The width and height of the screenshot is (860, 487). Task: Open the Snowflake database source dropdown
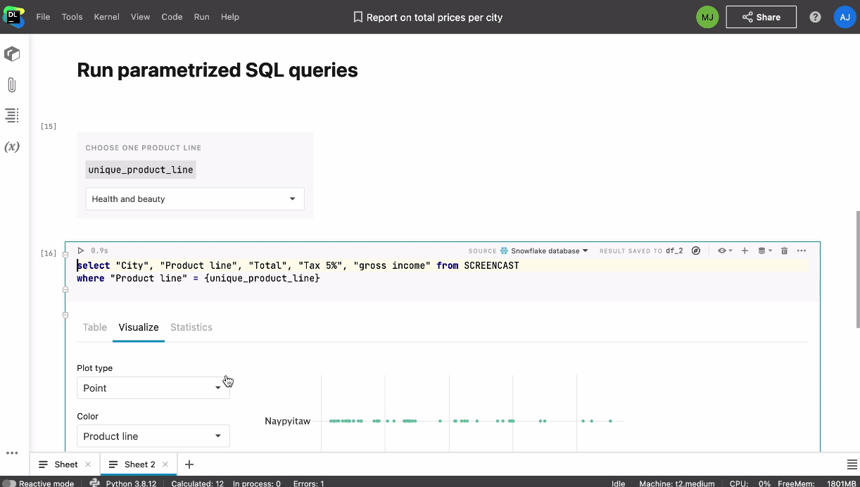(544, 251)
